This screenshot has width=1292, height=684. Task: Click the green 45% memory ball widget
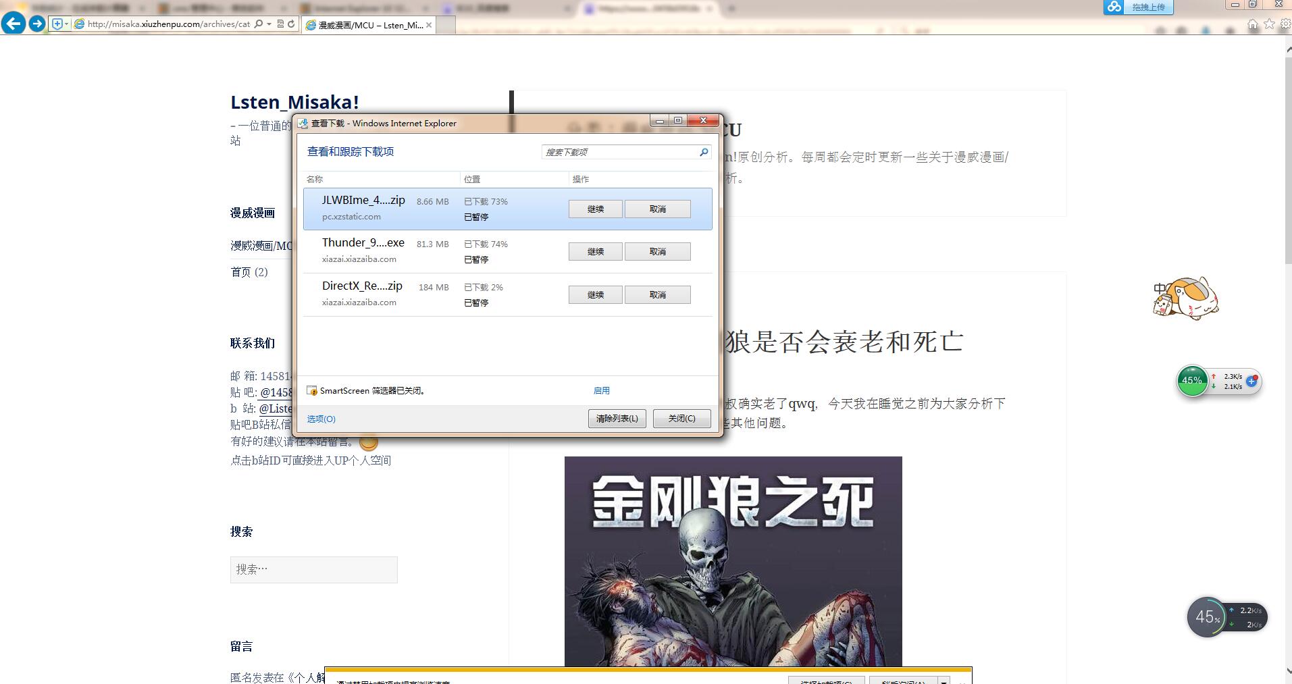(1192, 381)
